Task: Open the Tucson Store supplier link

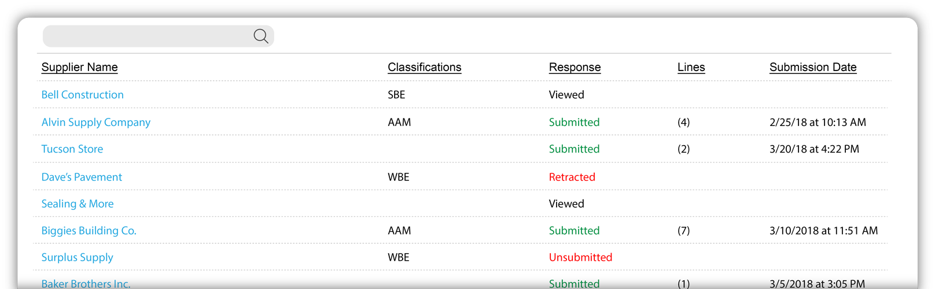Action: coord(72,149)
